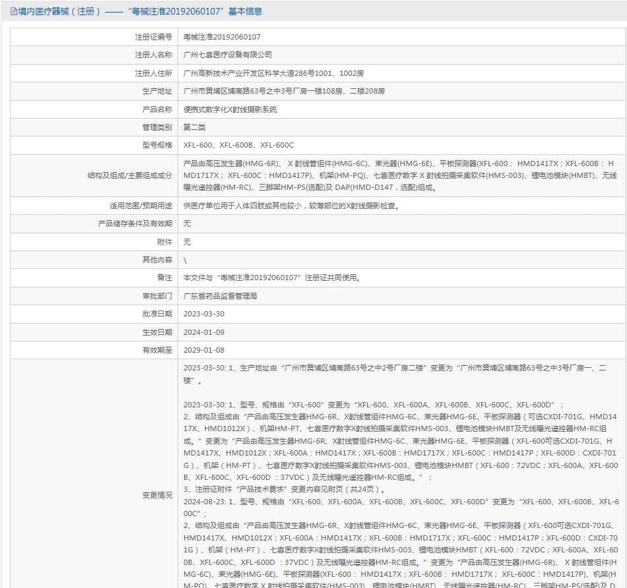Click the 变更情况 label
The width and height of the screenshot is (627, 588).
pyautogui.click(x=157, y=495)
